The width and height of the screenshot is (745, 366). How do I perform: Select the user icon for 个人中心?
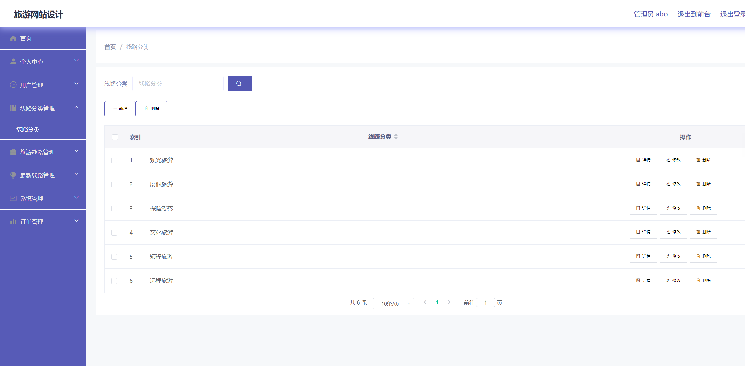pyautogui.click(x=13, y=61)
